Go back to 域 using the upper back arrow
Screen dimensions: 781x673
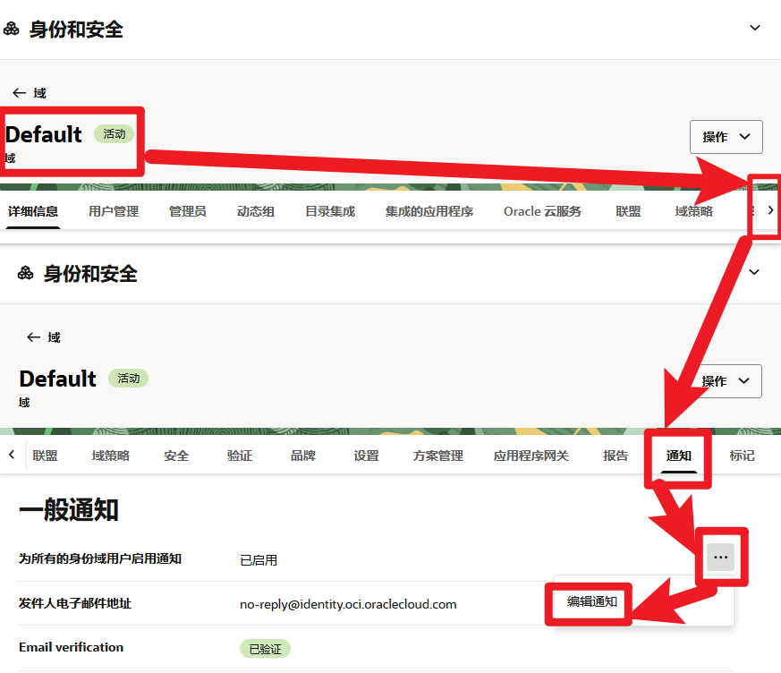(19, 93)
